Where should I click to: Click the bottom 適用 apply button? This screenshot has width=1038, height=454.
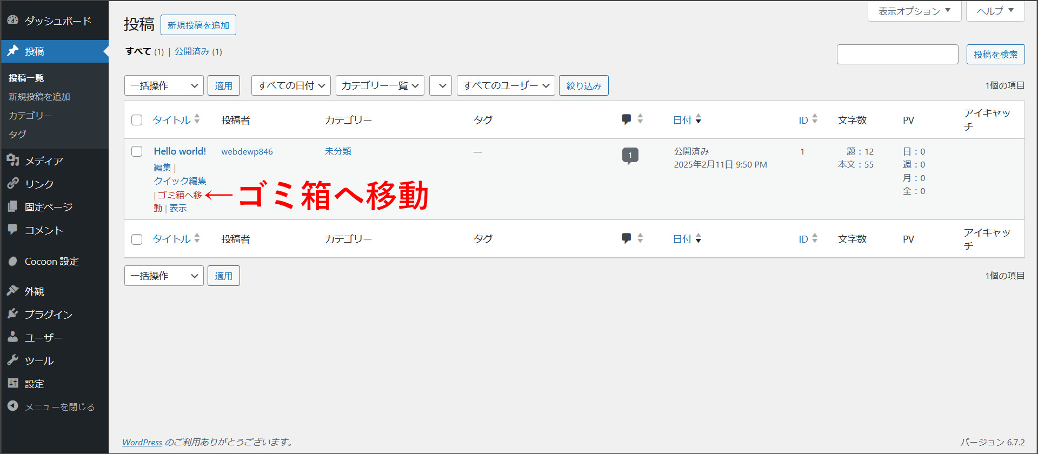click(x=224, y=276)
